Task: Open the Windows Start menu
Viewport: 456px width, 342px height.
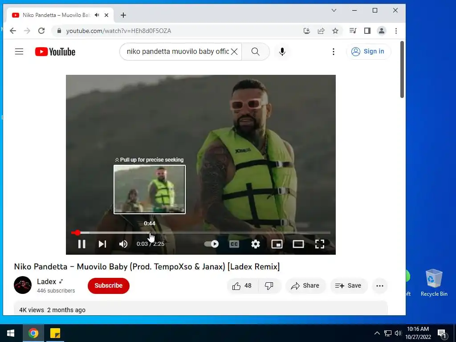Action: coord(11,333)
